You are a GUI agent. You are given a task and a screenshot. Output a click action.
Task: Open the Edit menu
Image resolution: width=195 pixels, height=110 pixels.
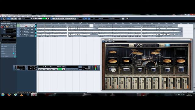coord(7,16)
